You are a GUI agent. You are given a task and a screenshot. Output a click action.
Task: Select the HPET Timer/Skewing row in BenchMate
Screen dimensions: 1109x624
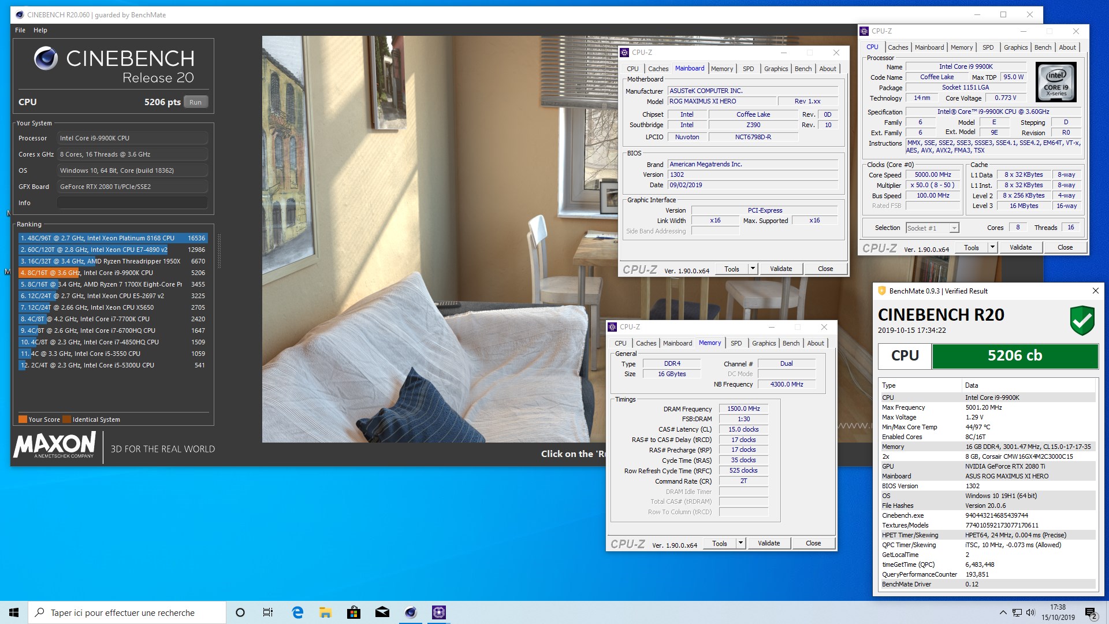[x=987, y=536]
